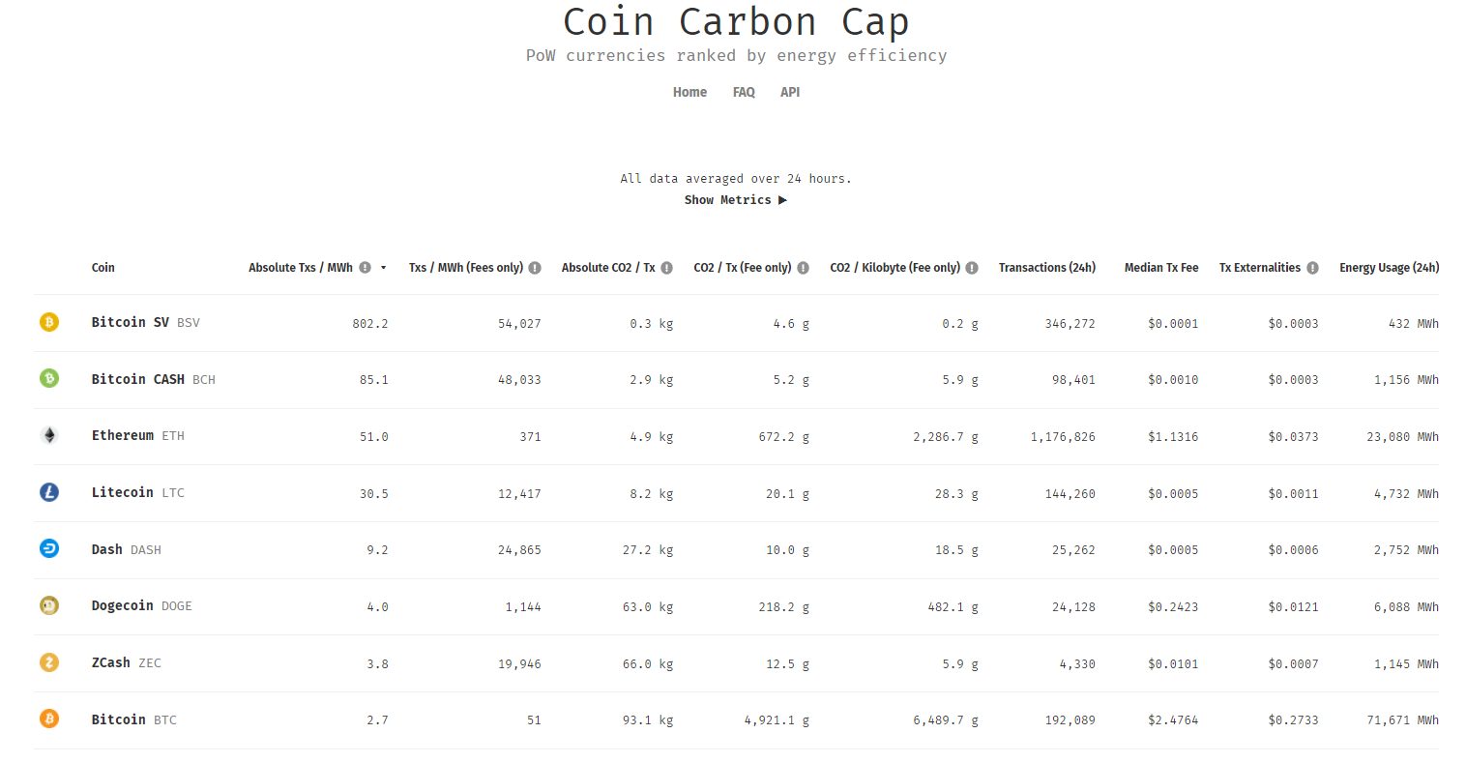This screenshot has width=1466, height=763.
Task: Sort by Median Tx Fee column
Action: point(1161,268)
